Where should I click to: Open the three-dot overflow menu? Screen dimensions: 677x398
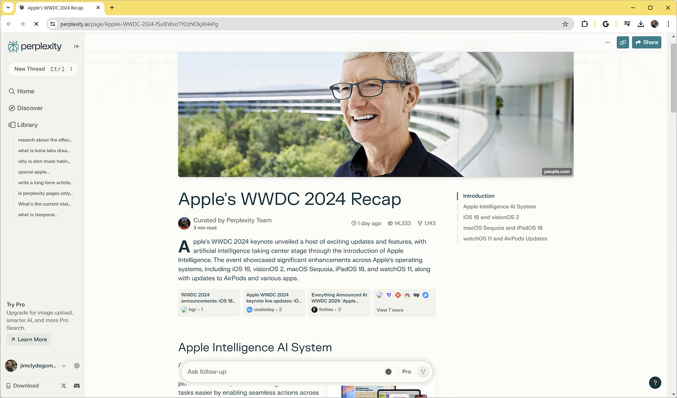(x=607, y=43)
